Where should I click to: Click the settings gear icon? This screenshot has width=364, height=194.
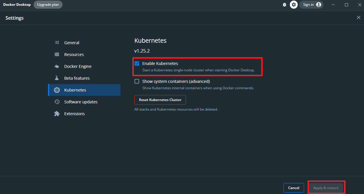[294, 5]
